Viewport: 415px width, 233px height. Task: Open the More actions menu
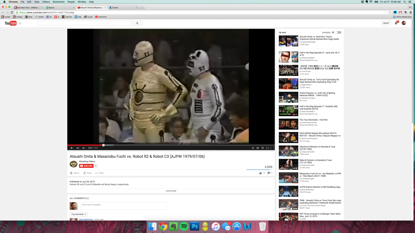click(100, 173)
